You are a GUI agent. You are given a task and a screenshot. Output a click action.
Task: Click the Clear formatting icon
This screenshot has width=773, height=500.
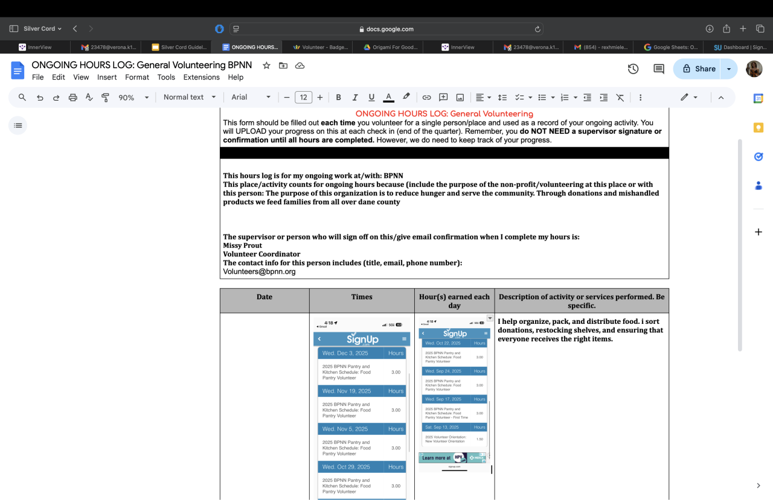pos(620,97)
